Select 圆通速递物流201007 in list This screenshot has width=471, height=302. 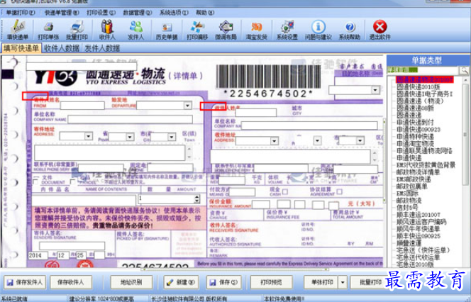click(424, 79)
